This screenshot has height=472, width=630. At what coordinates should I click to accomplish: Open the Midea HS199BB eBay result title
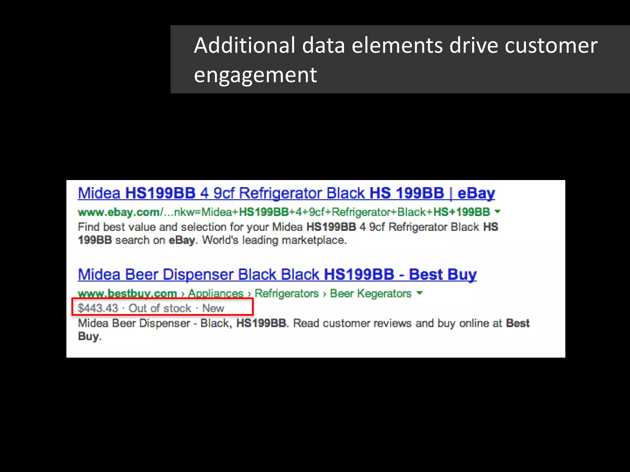pyautogui.click(x=286, y=194)
